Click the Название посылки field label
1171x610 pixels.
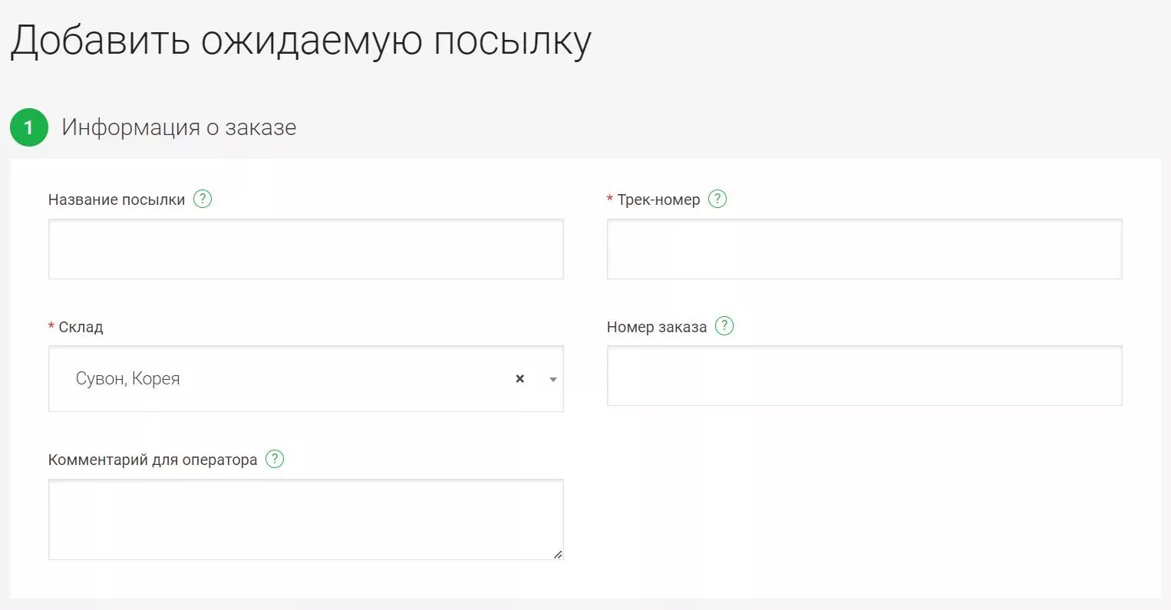click(117, 199)
